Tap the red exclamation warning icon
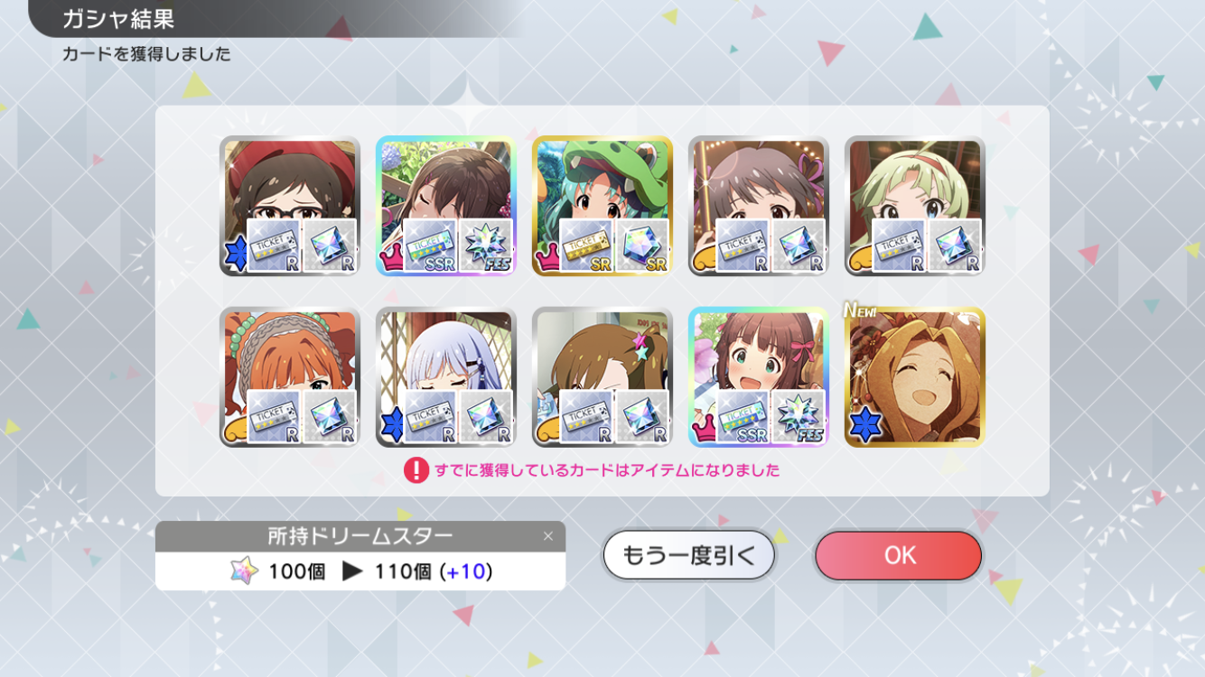This screenshot has width=1205, height=677. 416,470
